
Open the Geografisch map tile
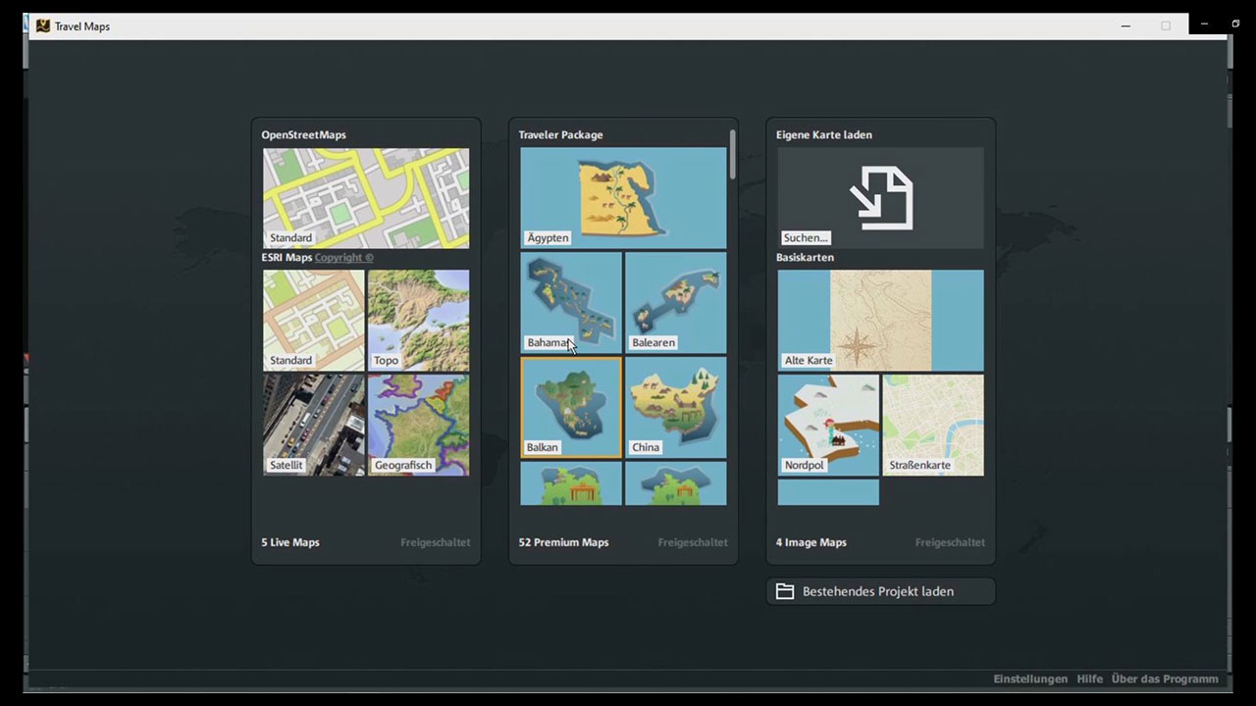pos(418,425)
